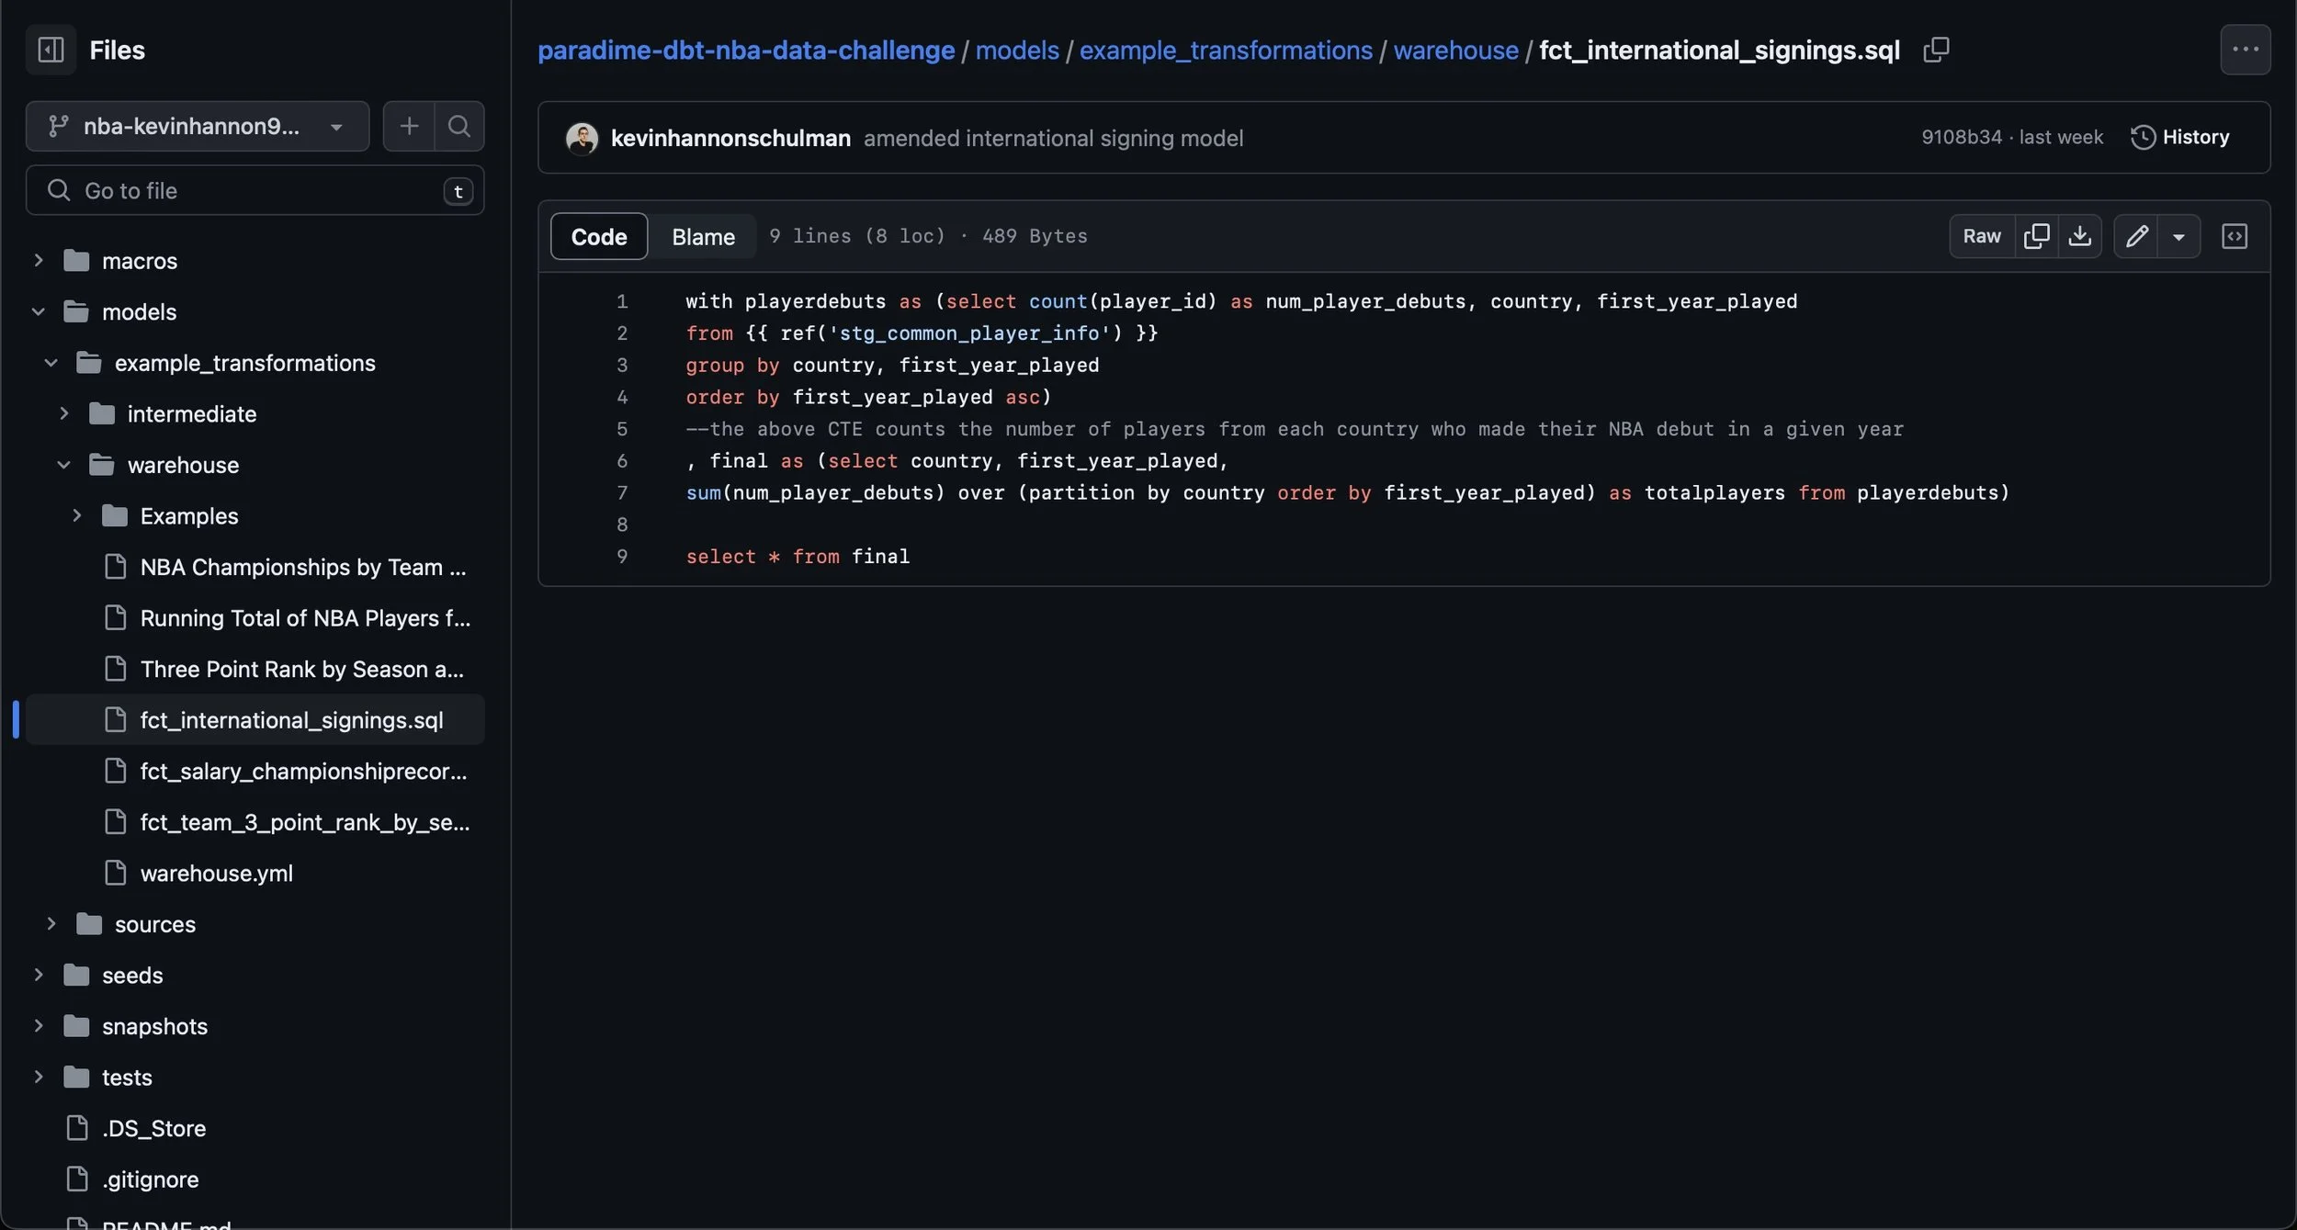This screenshot has width=2297, height=1230.
Task: Click the search files magnifier icon
Action: tap(458, 126)
